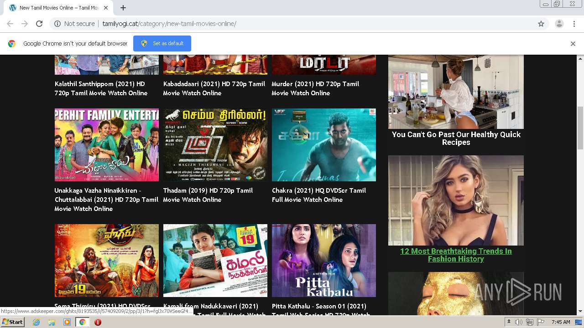The height and width of the screenshot is (328, 584).
Task: Open the network tray icon
Action: (529, 322)
